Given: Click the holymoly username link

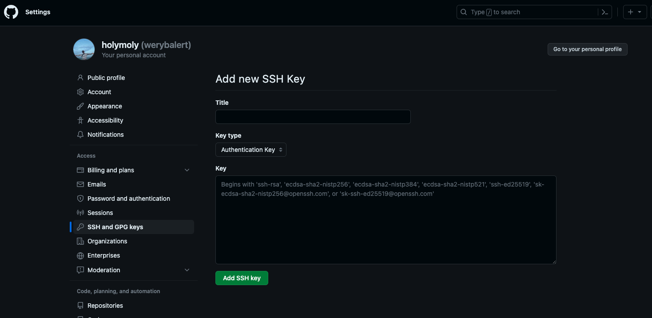Looking at the screenshot, I should tap(120, 45).
